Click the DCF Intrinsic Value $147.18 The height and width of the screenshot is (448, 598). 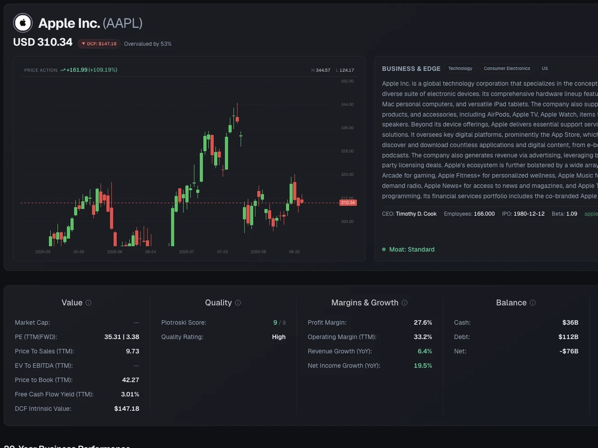[127, 409]
